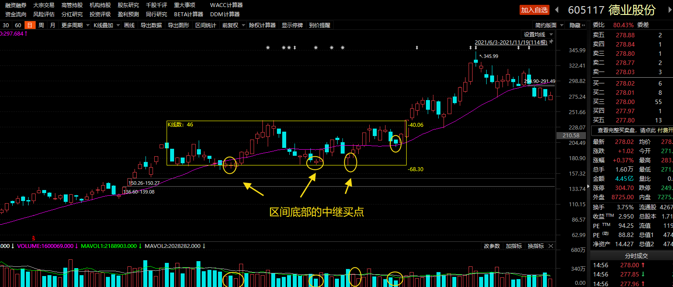Expand the 前复权 adjustment dropdown
The image size is (673, 287).
[233, 25]
